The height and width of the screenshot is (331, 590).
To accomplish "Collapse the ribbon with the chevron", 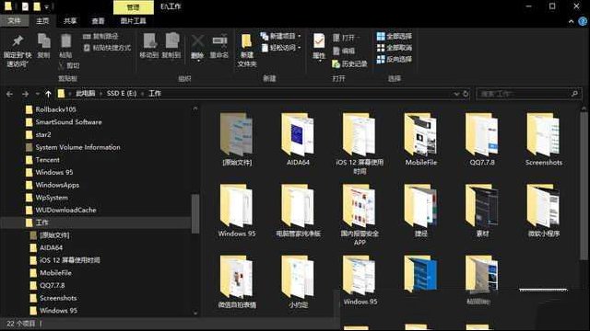I will pyautogui.click(x=572, y=21).
